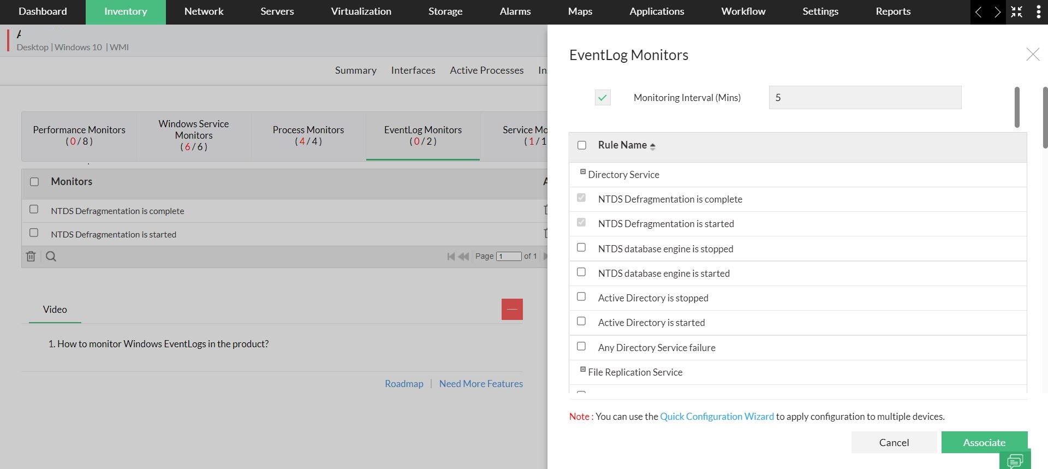Click the left arrow in the top navigation bar

[979, 12]
